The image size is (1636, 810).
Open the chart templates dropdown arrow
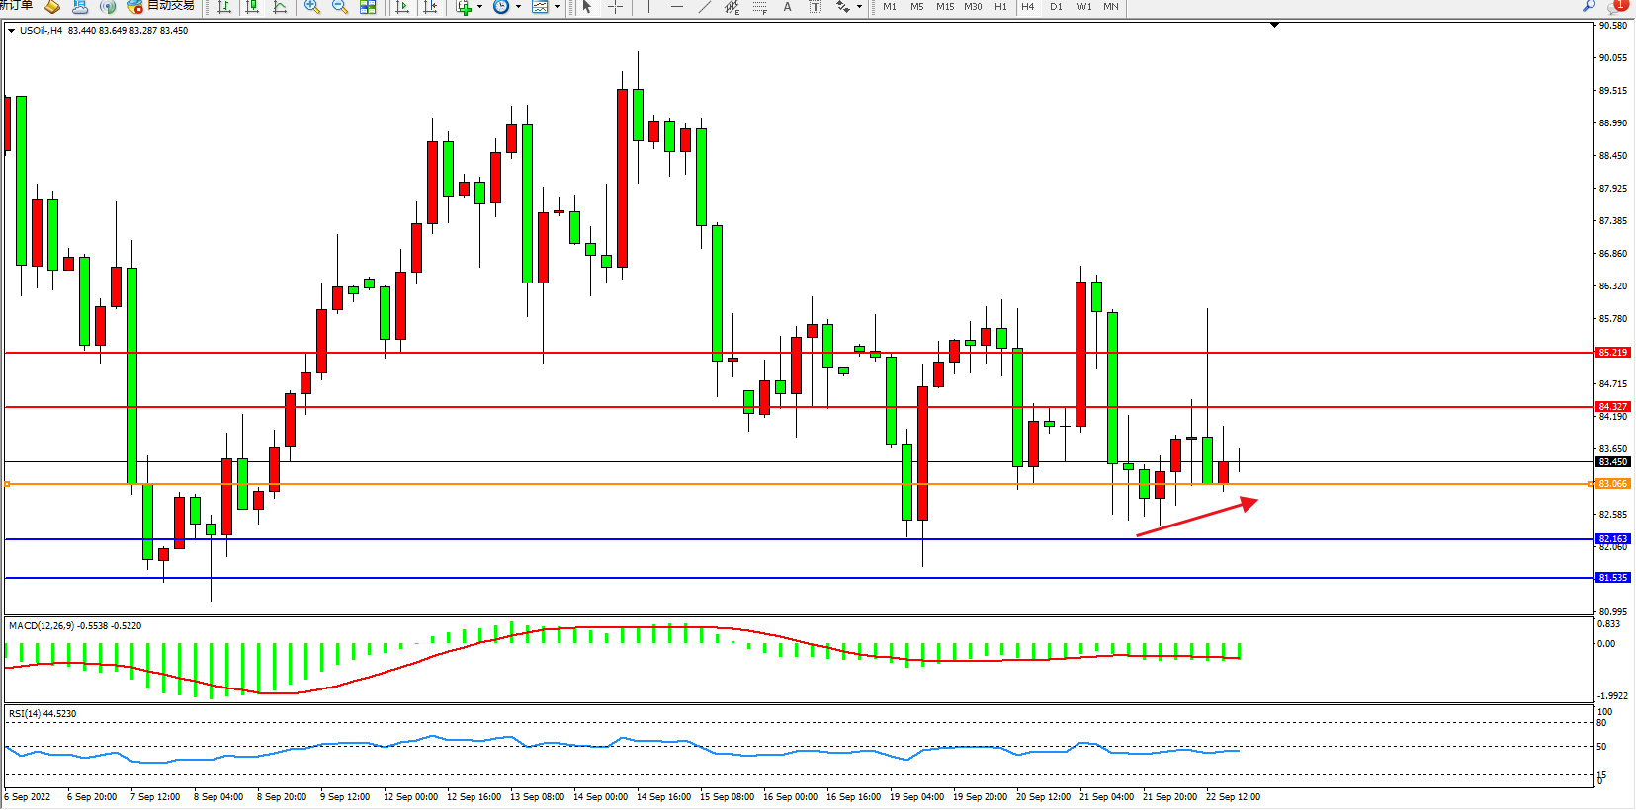point(557,7)
